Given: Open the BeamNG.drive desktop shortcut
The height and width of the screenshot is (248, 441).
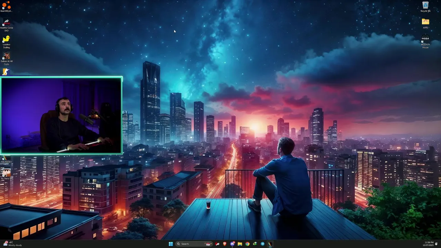Looking at the screenshot, I should point(6,7).
